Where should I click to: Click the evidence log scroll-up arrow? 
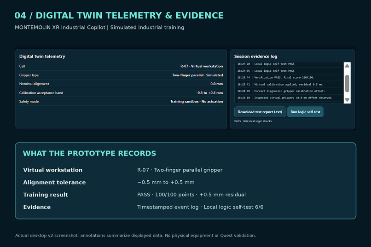[x=347, y=66]
